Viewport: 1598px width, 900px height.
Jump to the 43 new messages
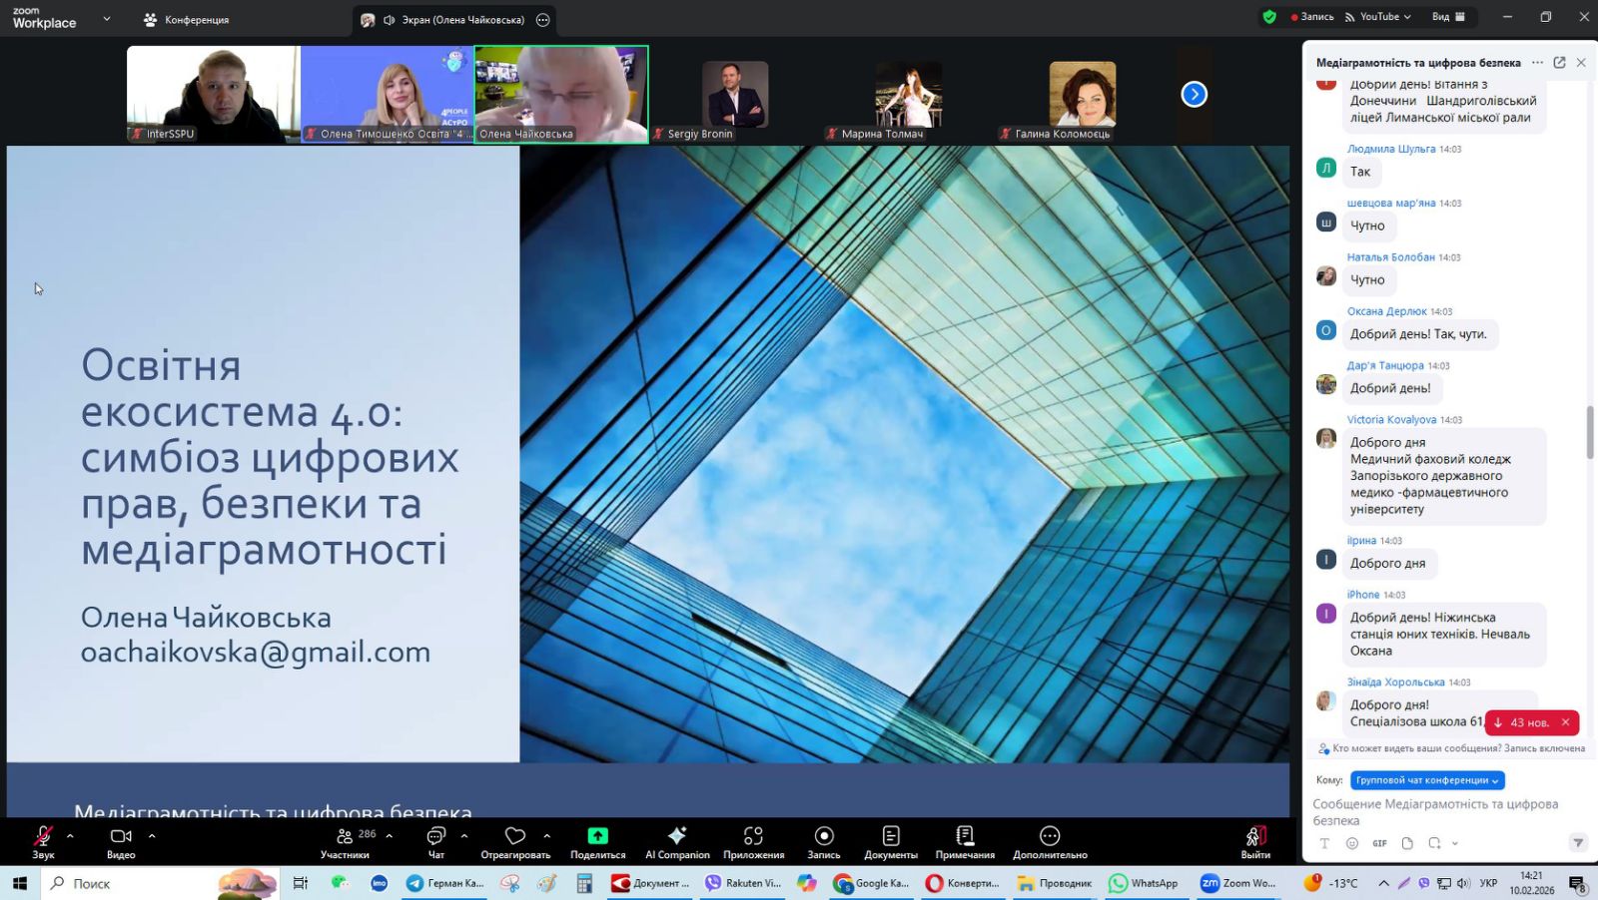[x=1521, y=722]
